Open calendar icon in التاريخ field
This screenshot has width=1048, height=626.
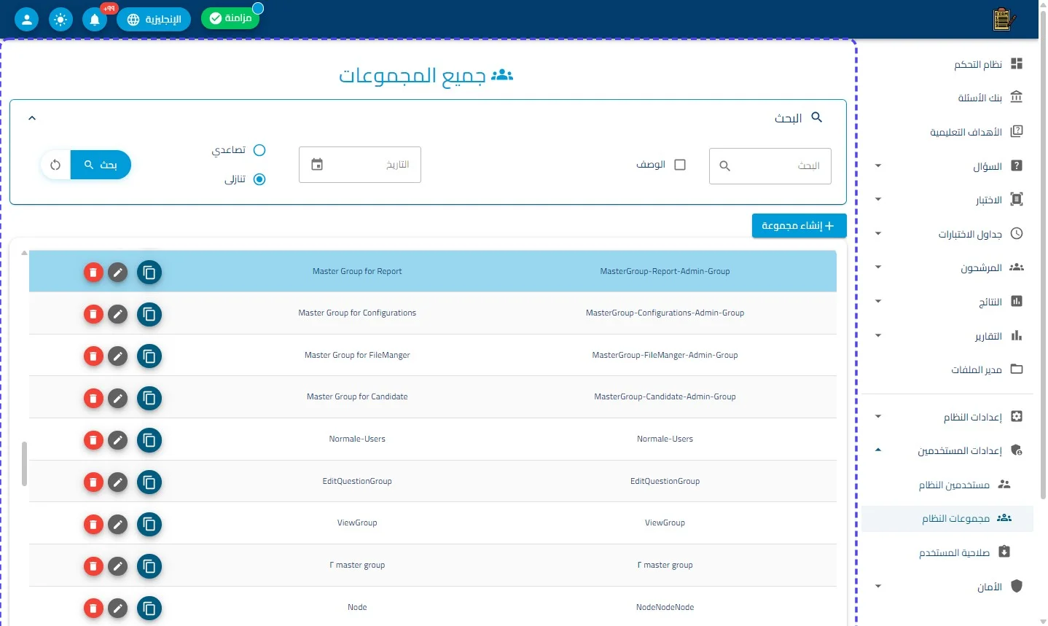[317, 165]
